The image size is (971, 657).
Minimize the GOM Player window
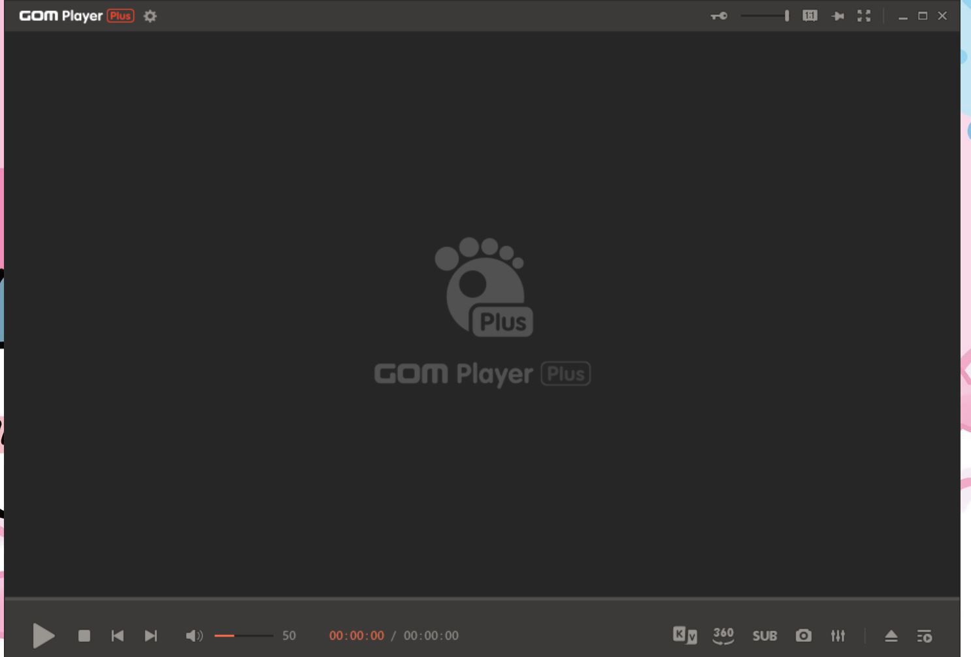tap(903, 16)
